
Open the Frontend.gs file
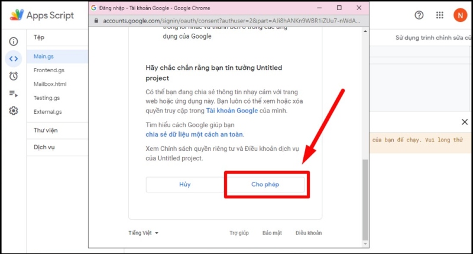pyautogui.click(x=49, y=70)
